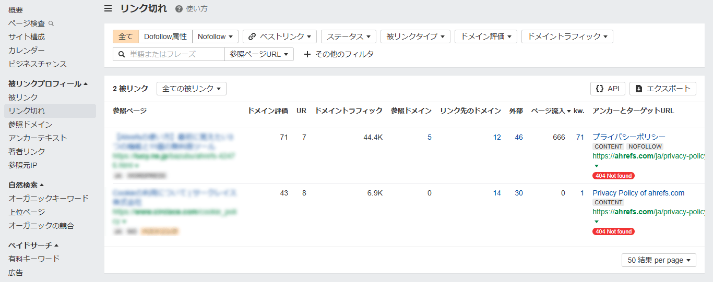
Task: Open 参照ドメイン in the sidebar
Action: 30,125
